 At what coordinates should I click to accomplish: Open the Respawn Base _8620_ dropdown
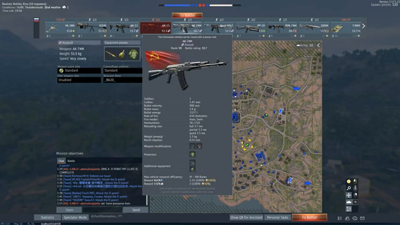(122, 80)
